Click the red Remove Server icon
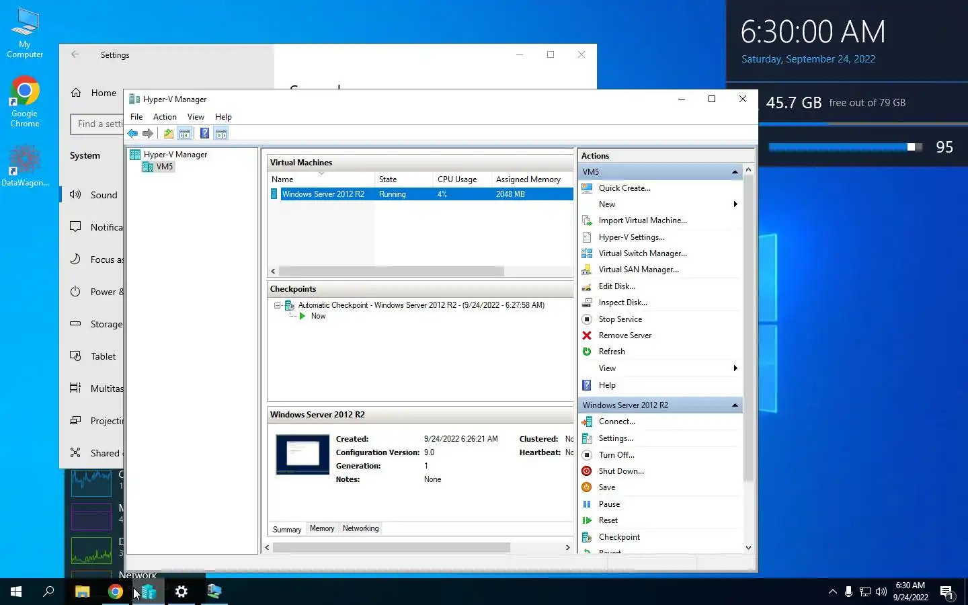This screenshot has width=968, height=605. pyautogui.click(x=587, y=335)
